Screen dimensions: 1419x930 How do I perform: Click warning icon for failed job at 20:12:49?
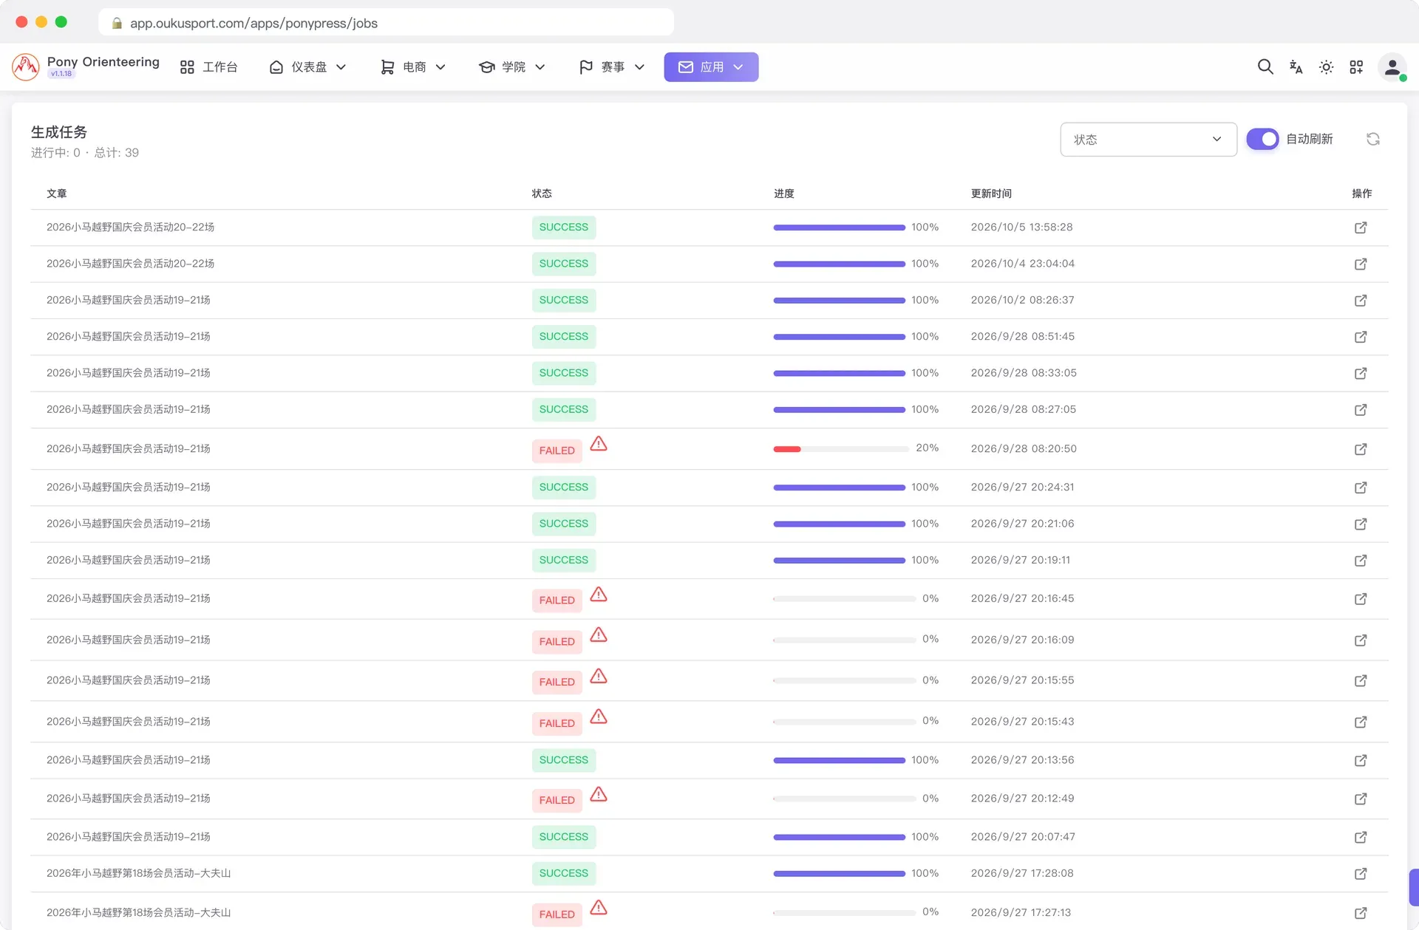coord(599,794)
